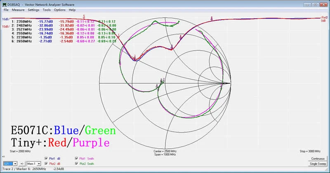Click the Span = 1000 MHz label
This screenshot has width=330, height=173.
point(165,154)
